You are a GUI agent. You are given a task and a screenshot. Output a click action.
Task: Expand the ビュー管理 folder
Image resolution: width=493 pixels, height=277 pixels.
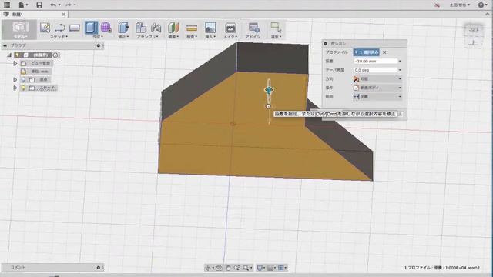[15, 63]
